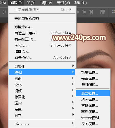Open the 窗口(W) menu

tap(63, 3)
